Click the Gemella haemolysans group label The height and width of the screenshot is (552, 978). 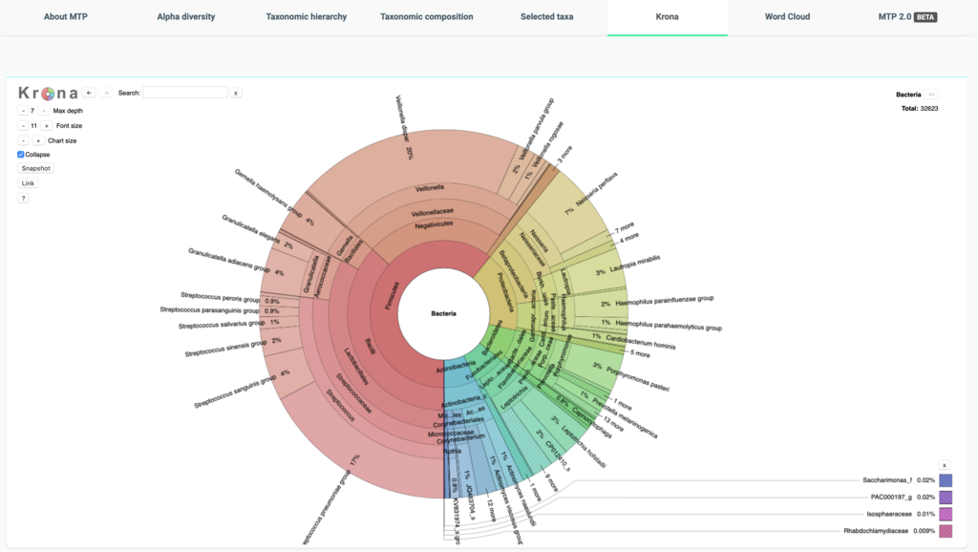click(x=268, y=193)
